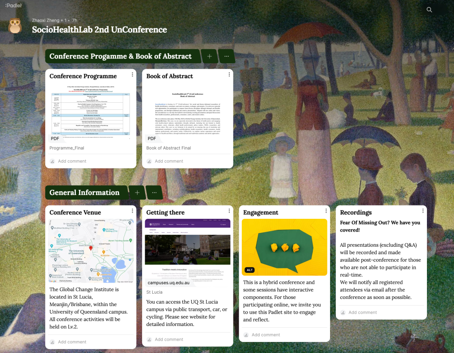This screenshot has width=454, height=353.
Task: Open Conference Programme section options menu
Action: point(226,56)
